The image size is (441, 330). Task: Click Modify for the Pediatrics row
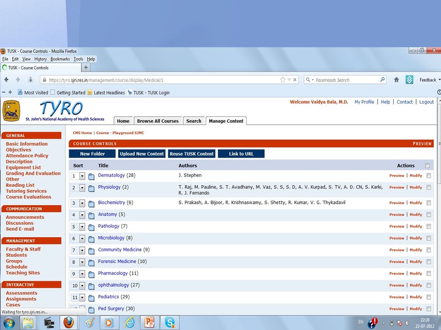[x=416, y=297]
